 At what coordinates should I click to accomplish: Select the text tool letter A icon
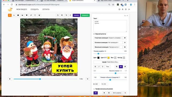(14, 15)
